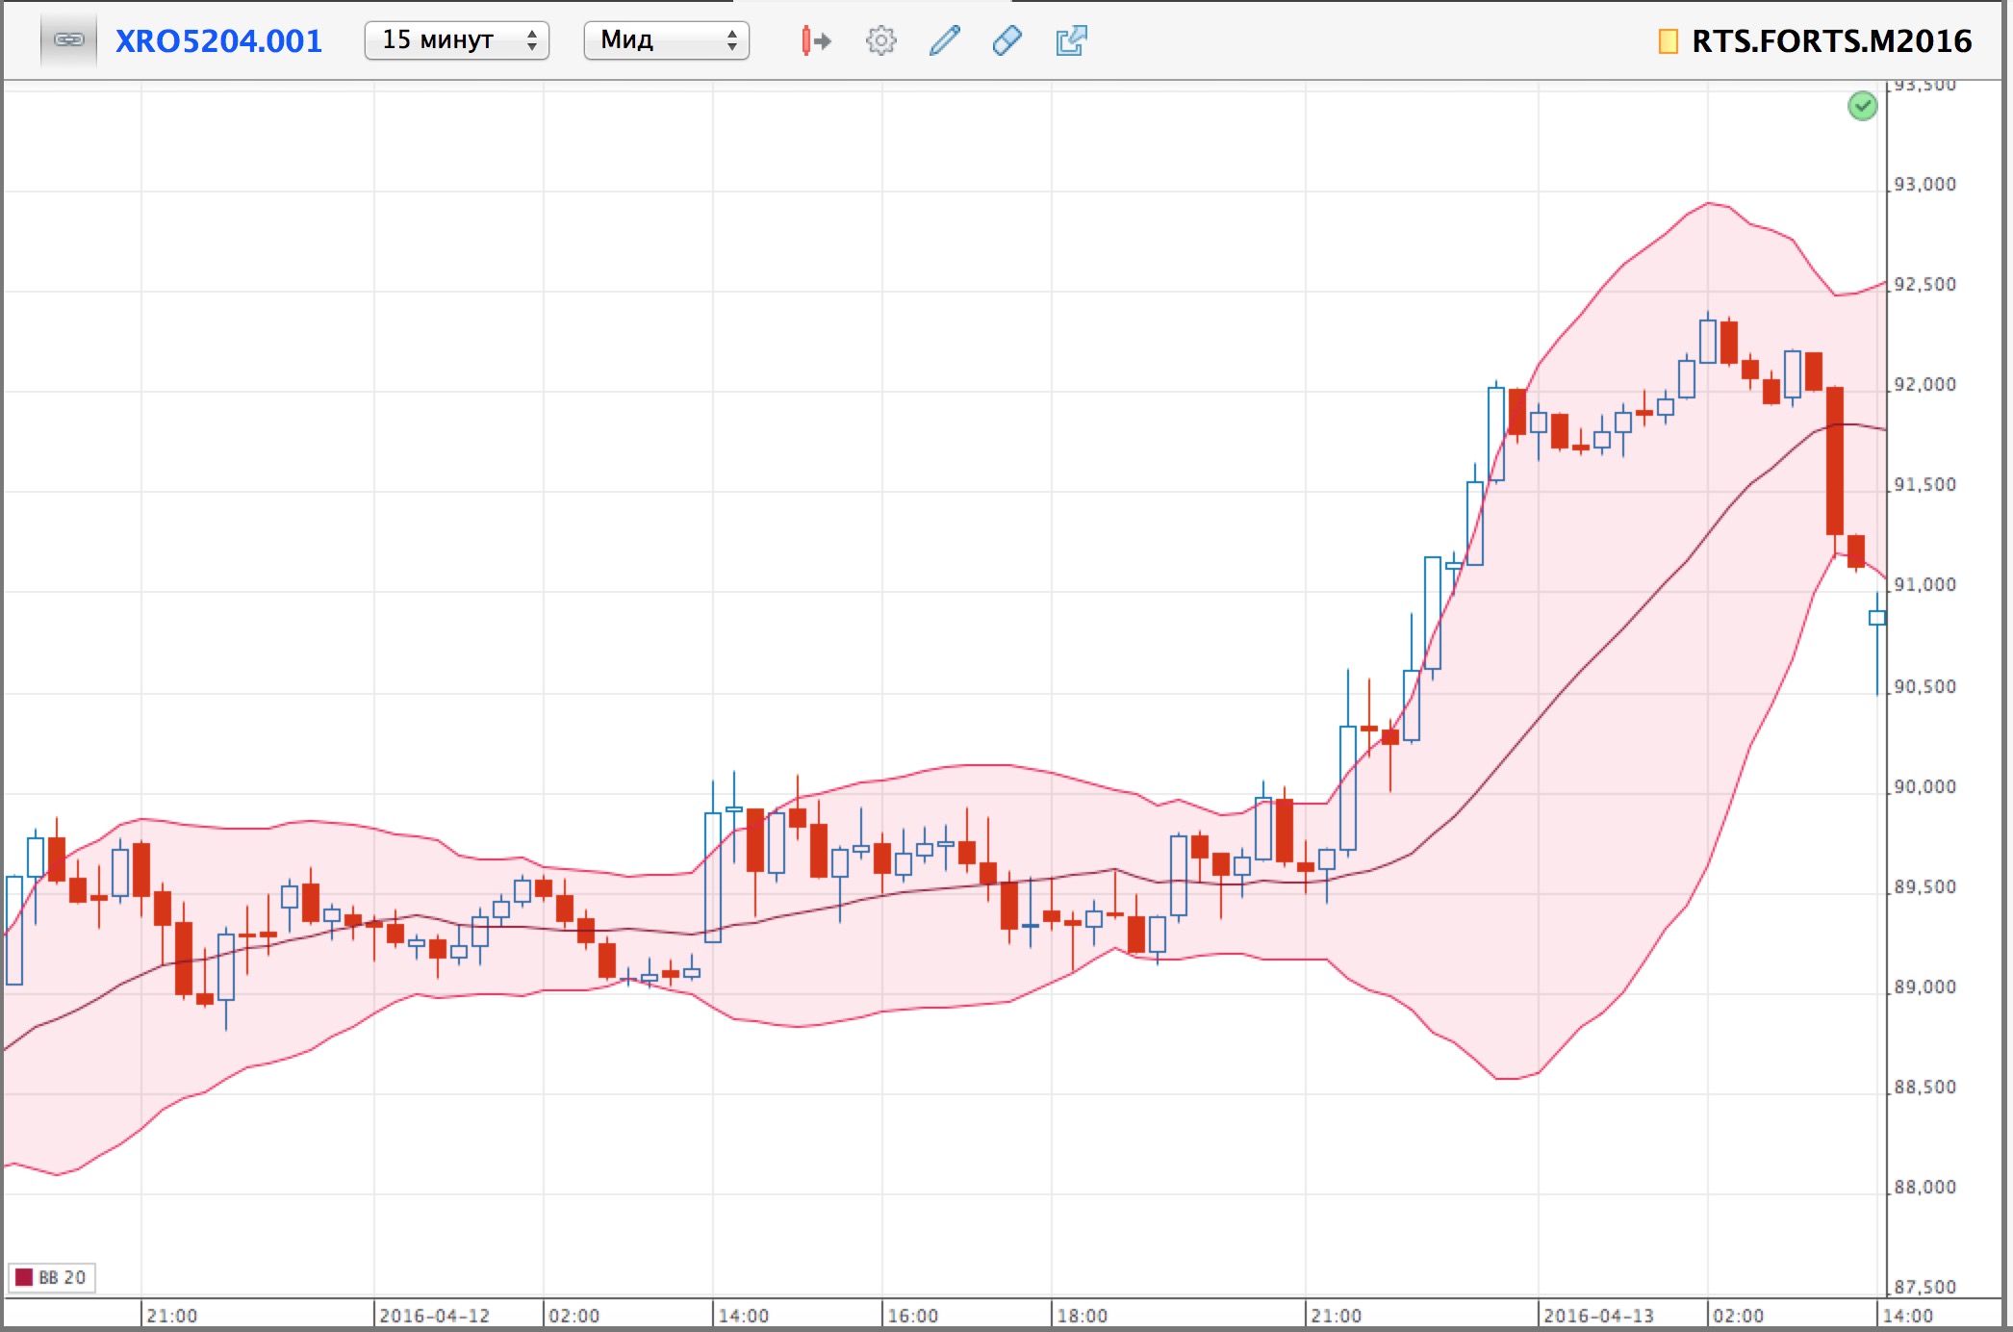
Task: Click the red candle scroll-to-latest icon
Action: click(815, 40)
